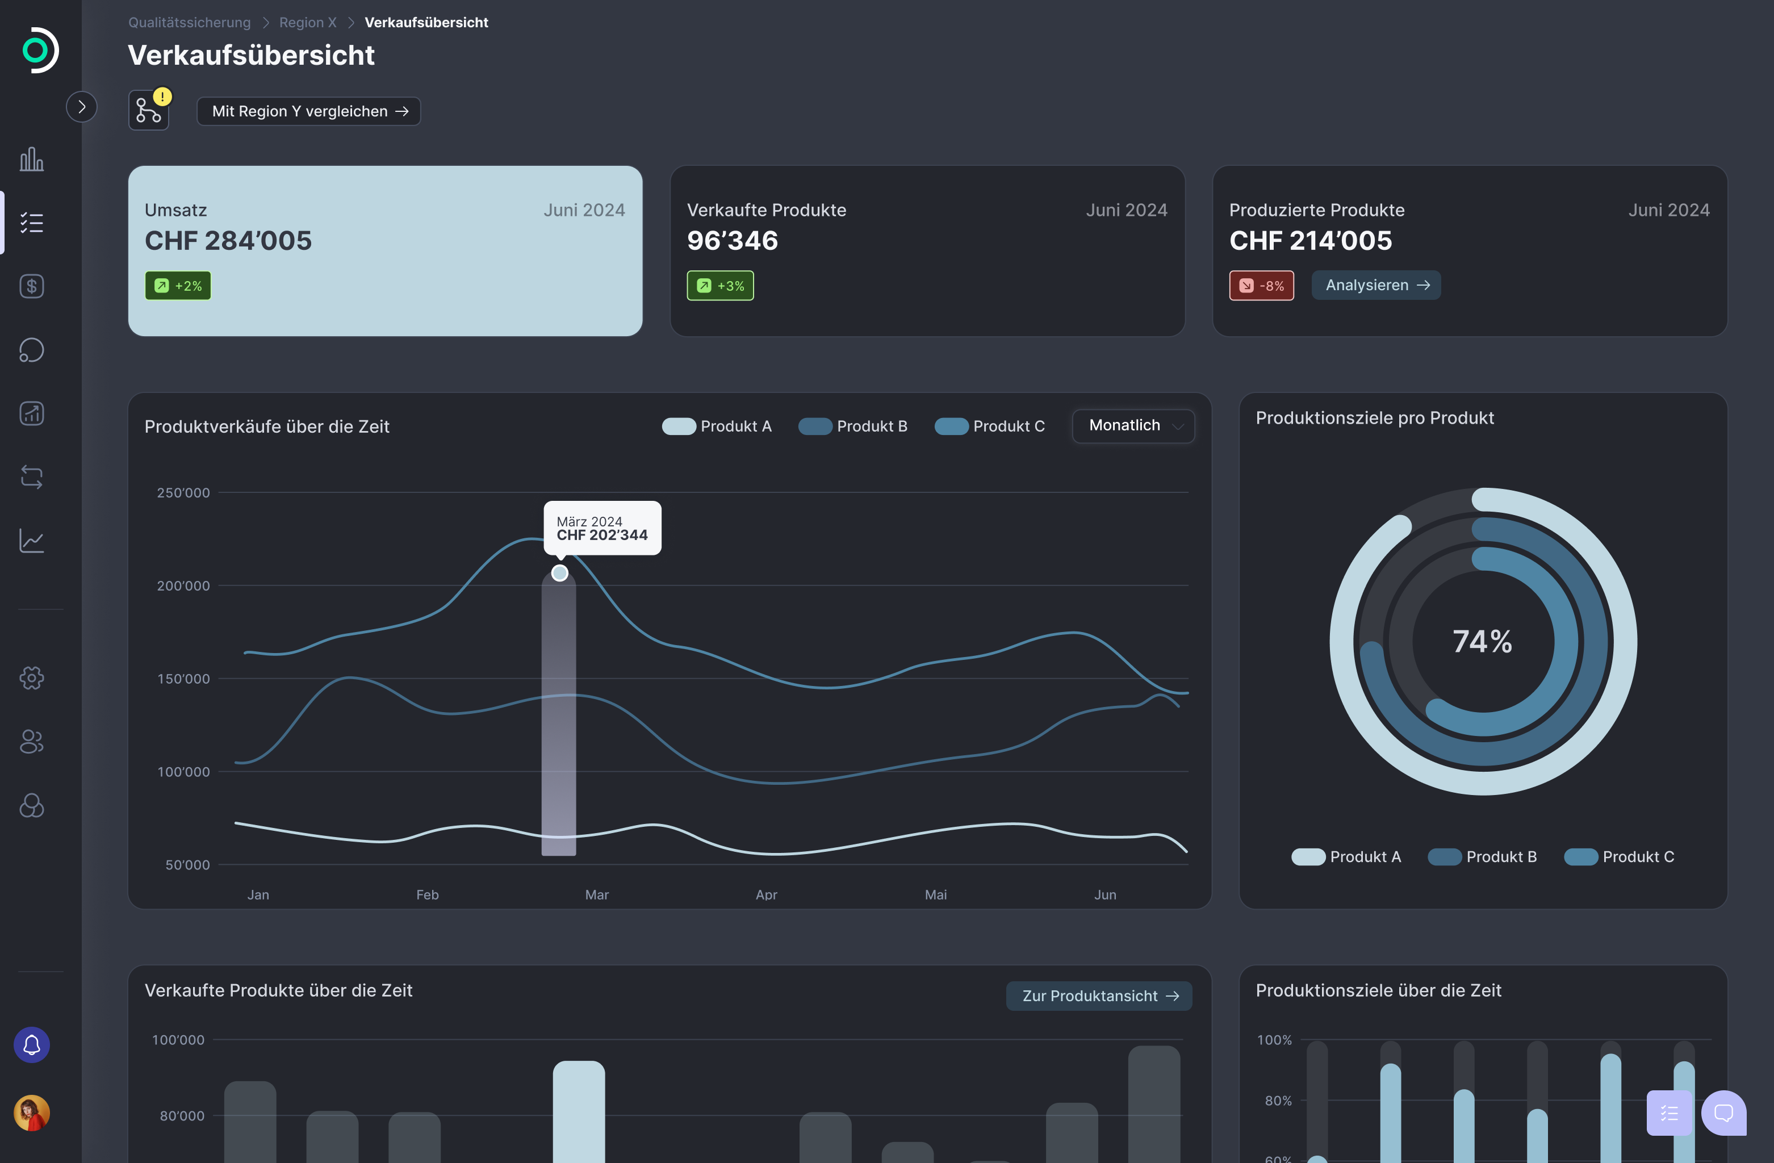Viewport: 1774px width, 1163px height.
Task: Open the dollar sign finance icon
Action: pos(31,286)
